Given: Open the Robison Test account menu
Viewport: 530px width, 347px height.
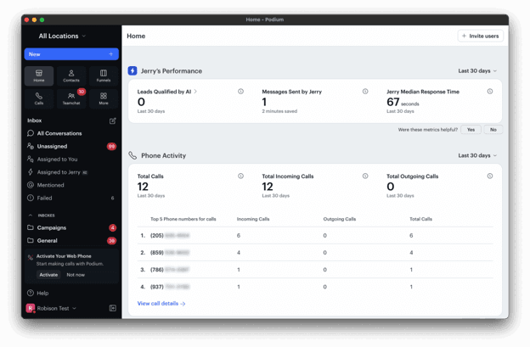Looking at the screenshot, I should (51, 308).
